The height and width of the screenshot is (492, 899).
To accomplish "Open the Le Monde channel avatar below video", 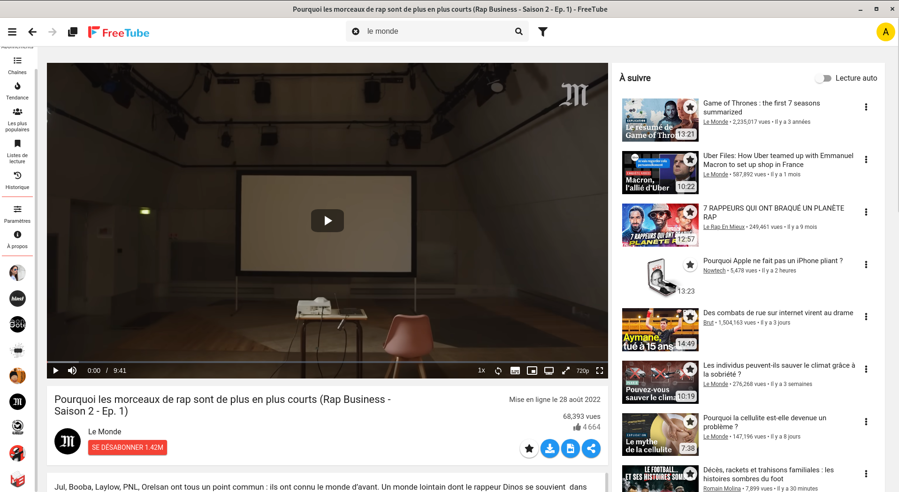I will point(68,441).
